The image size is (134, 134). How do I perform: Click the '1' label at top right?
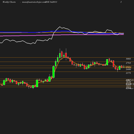(121, 2)
